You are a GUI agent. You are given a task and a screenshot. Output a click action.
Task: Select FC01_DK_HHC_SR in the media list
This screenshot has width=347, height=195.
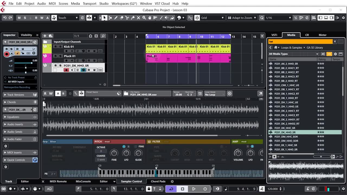285,128
